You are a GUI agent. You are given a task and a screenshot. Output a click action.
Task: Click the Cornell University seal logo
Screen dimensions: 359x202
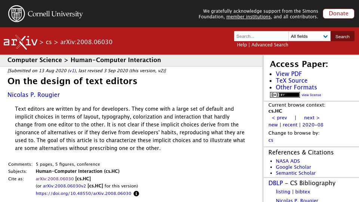click(x=16, y=14)
